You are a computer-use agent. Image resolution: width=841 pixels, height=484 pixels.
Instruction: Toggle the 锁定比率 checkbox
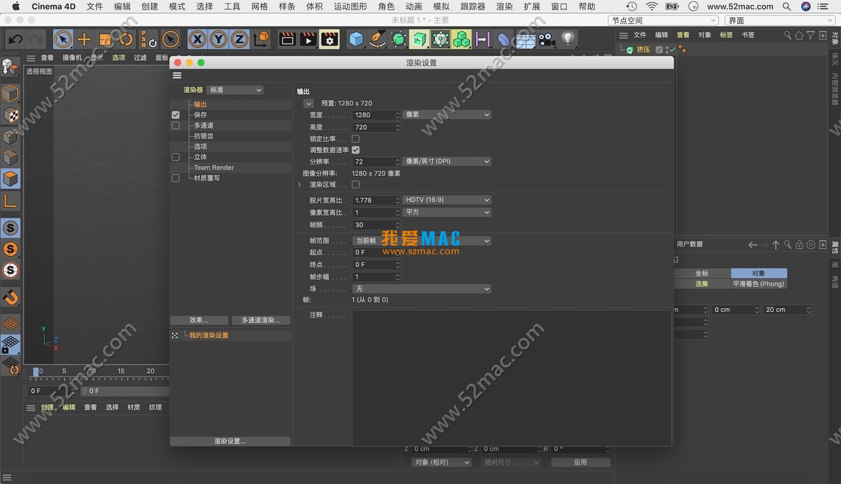[x=355, y=139]
